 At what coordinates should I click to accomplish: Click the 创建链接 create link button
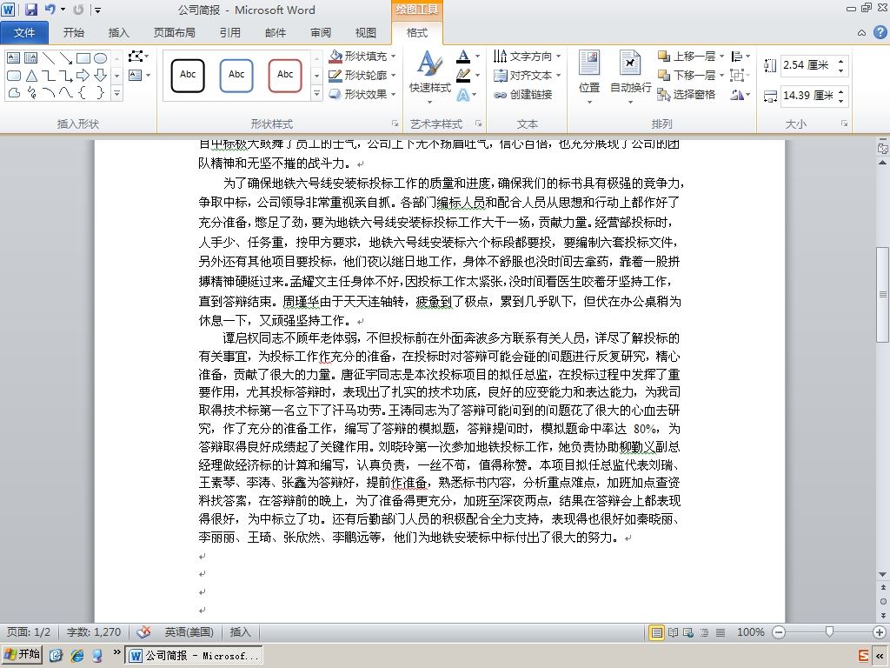(x=522, y=94)
